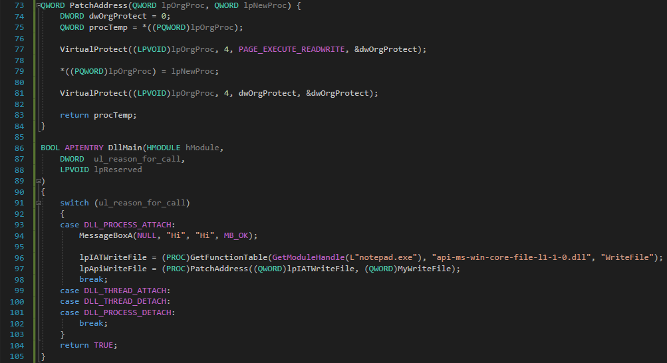Click VirtualProtect call on line 77

click(94, 49)
